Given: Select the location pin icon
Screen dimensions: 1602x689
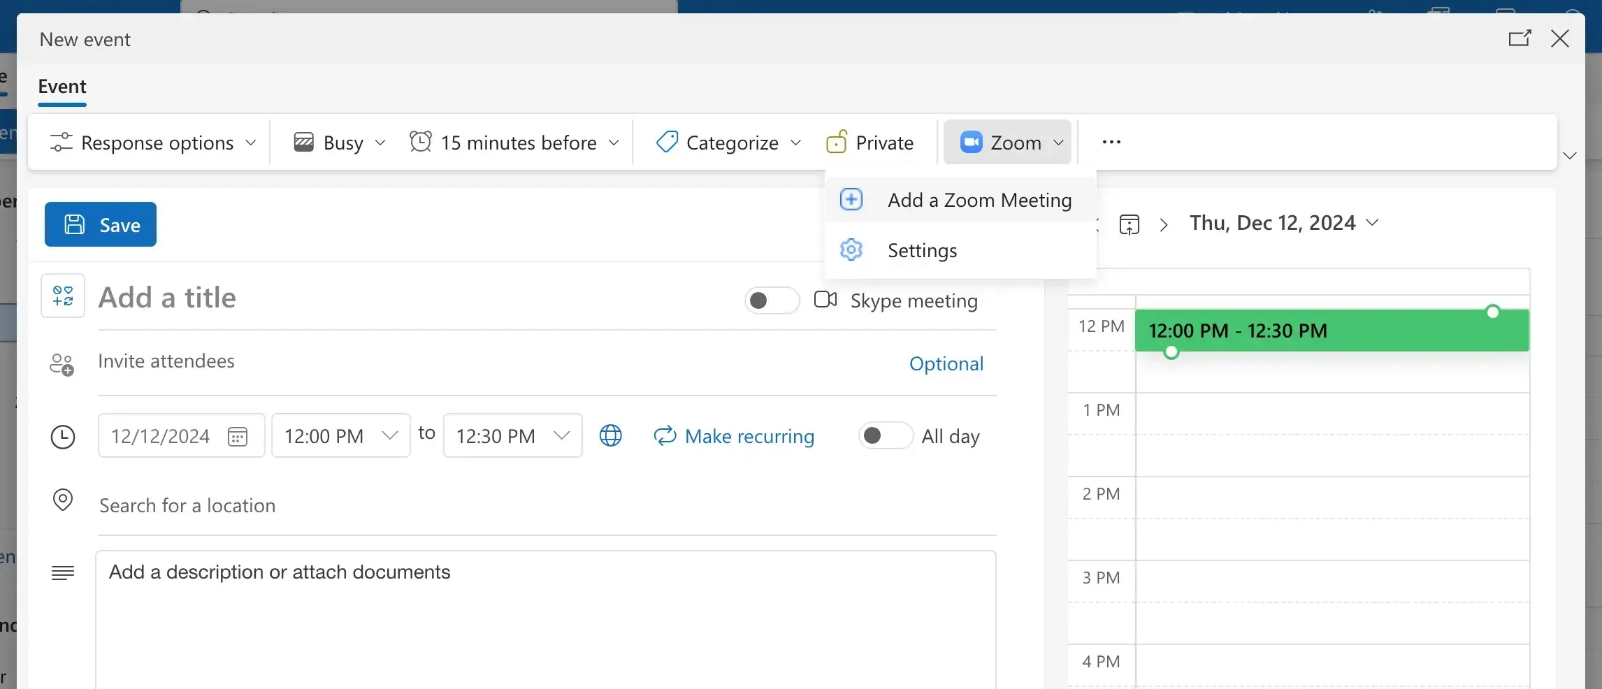Looking at the screenshot, I should pos(62,500).
